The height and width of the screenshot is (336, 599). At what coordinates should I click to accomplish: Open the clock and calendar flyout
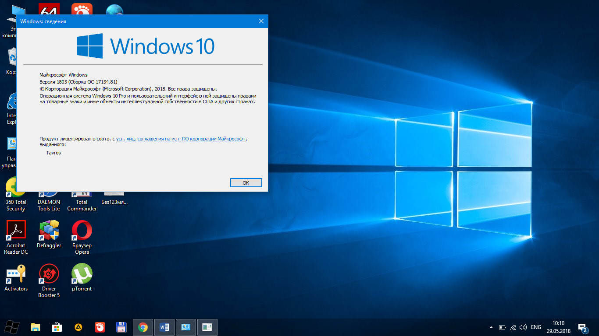coord(558,327)
